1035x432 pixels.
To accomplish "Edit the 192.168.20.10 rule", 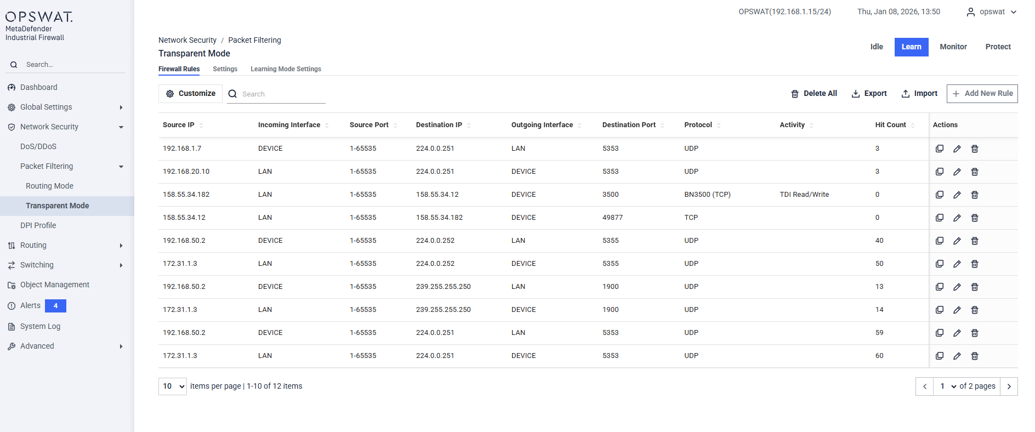I will point(957,172).
